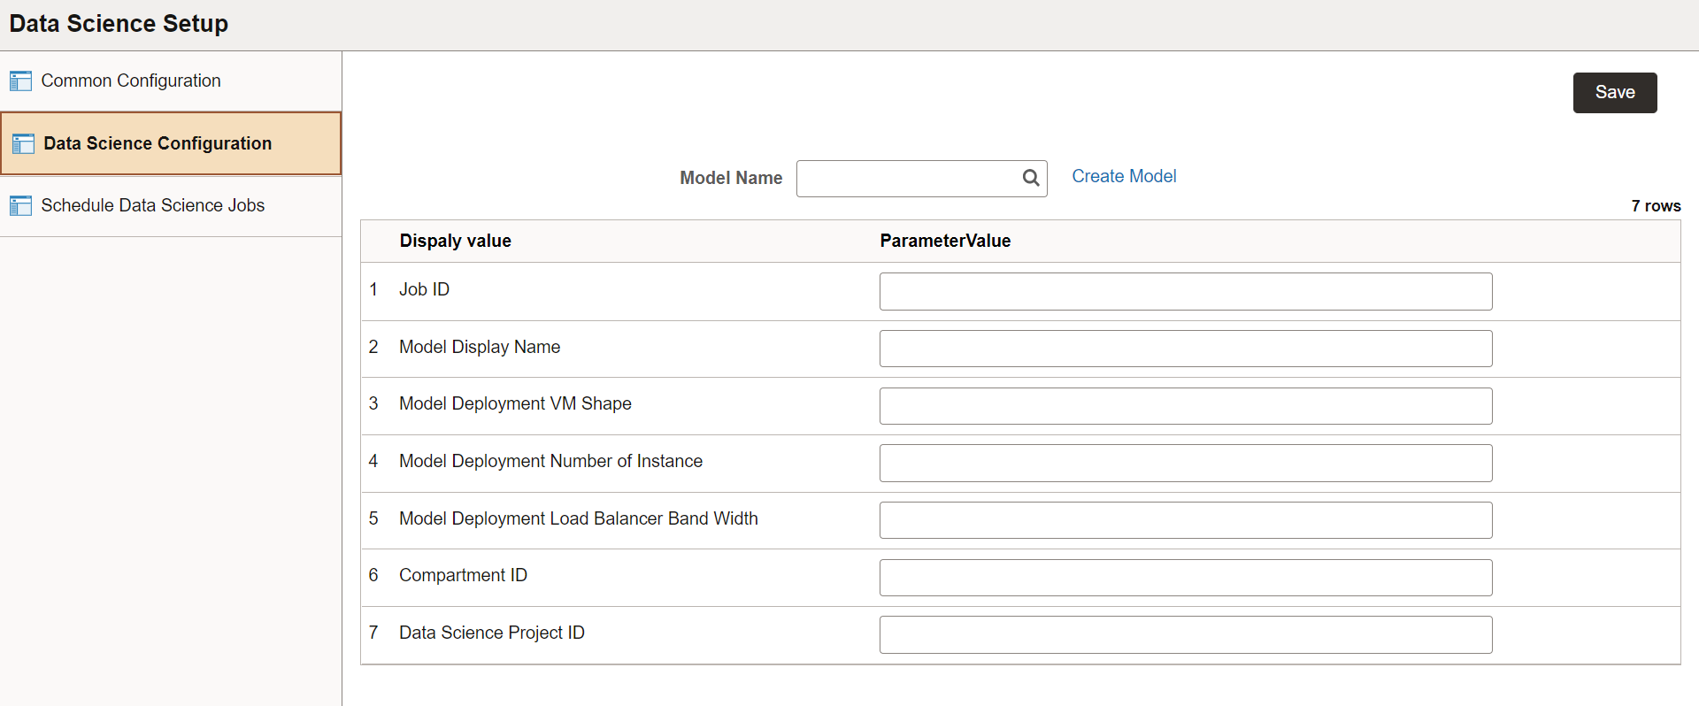The height and width of the screenshot is (706, 1699).
Task: Go to Schedule Data Science Jobs label
Action: [x=152, y=205]
